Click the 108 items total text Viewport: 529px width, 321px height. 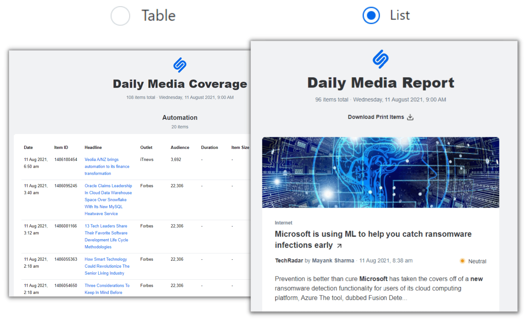point(141,98)
